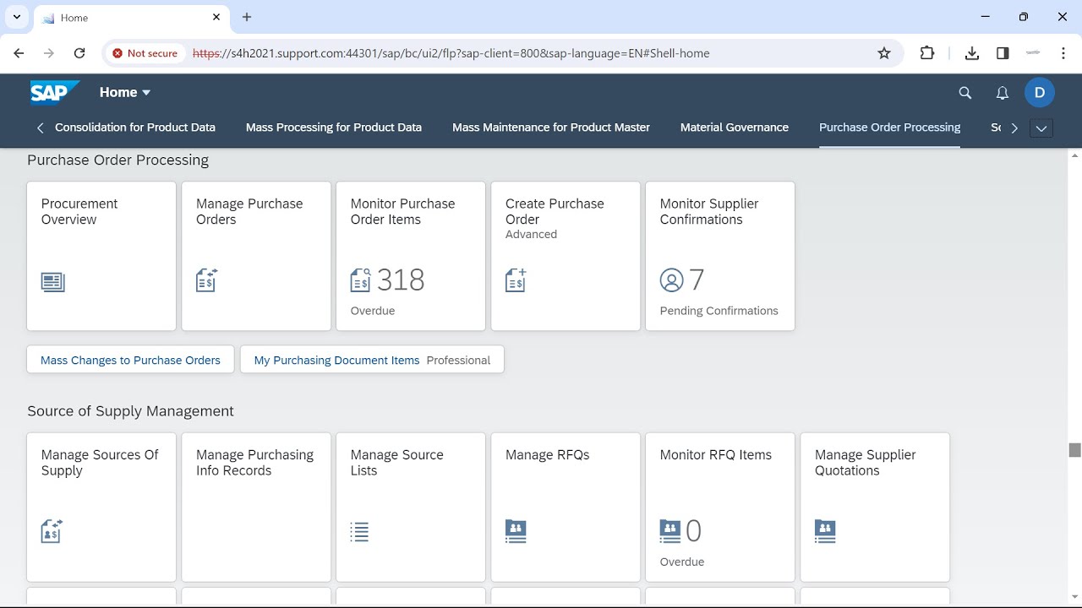Toggle browser side panel icon

[x=1003, y=53]
